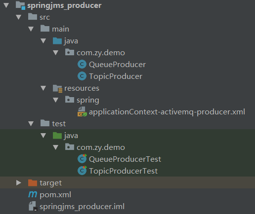Click the blue java sources root icon
The width and height of the screenshot is (255, 214).
click(57, 40)
